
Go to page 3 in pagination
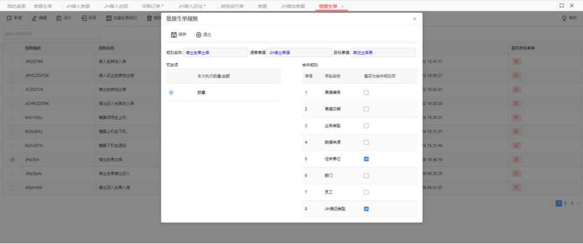[572, 203]
